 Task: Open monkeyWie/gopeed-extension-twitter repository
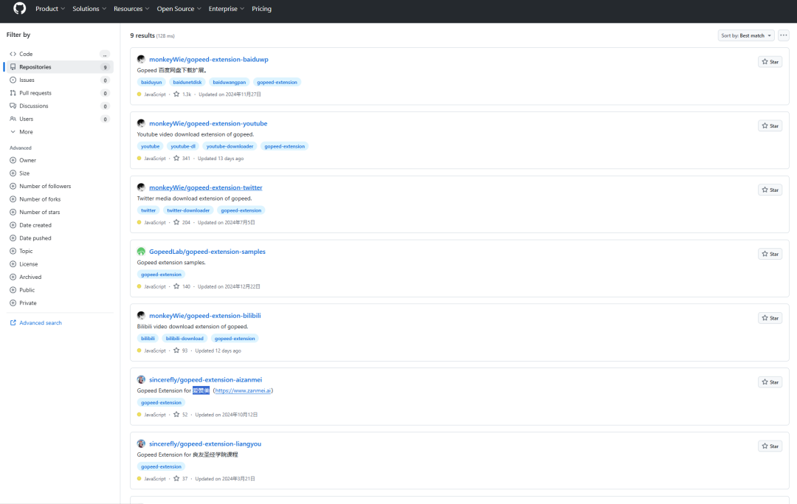(205, 187)
